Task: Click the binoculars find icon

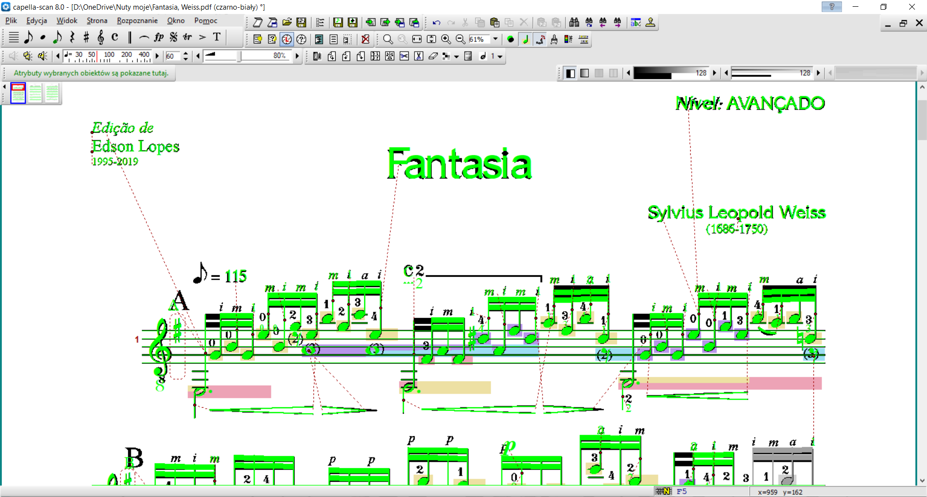Action: point(574,23)
